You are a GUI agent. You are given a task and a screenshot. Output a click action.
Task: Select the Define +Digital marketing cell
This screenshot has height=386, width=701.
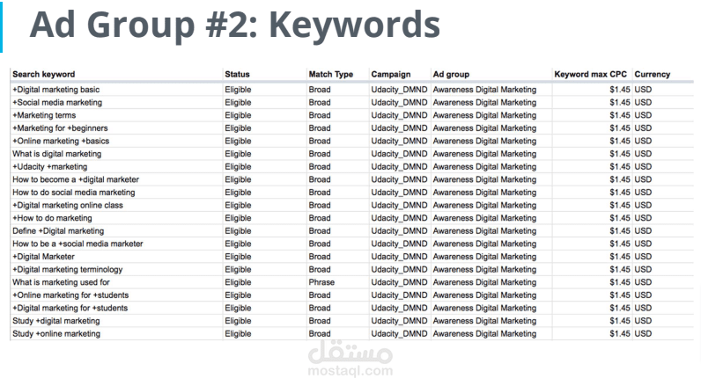click(x=58, y=230)
